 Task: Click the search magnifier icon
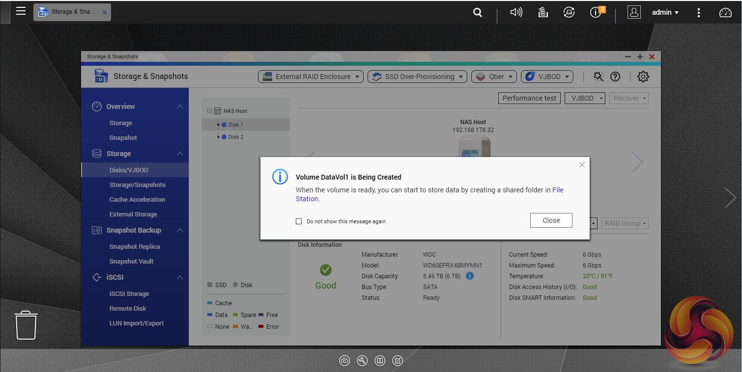[x=477, y=13]
